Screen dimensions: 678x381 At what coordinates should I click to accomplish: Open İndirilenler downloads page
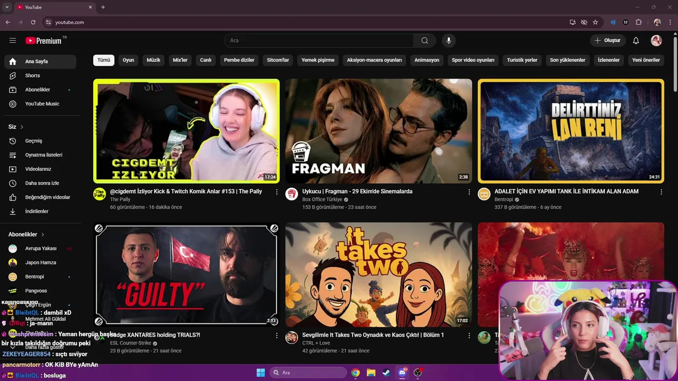coord(40,211)
